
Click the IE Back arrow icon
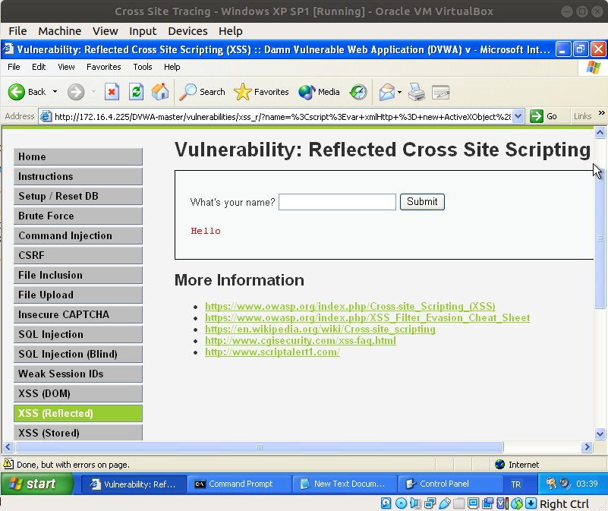[x=16, y=92]
